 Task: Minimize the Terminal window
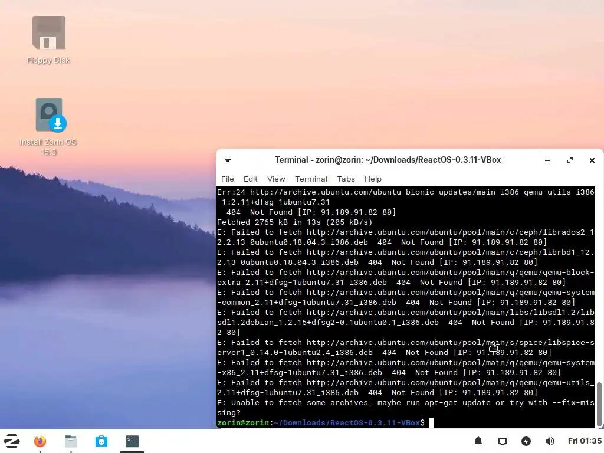pos(547,160)
